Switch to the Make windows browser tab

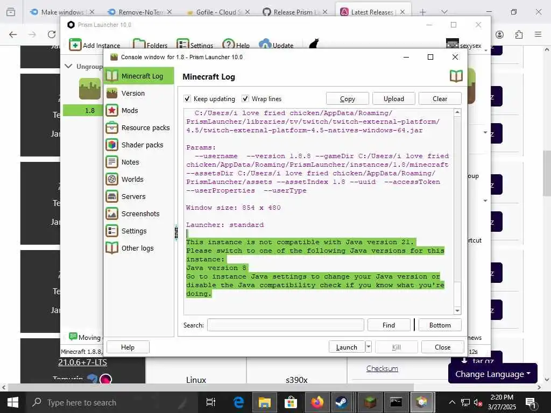pos(62,12)
